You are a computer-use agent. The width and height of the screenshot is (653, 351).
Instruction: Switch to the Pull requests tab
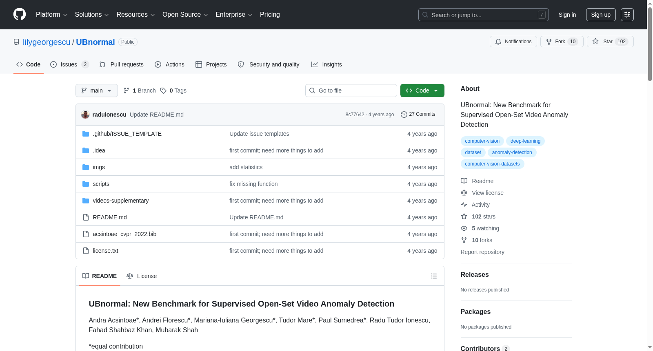tap(122, 64)
